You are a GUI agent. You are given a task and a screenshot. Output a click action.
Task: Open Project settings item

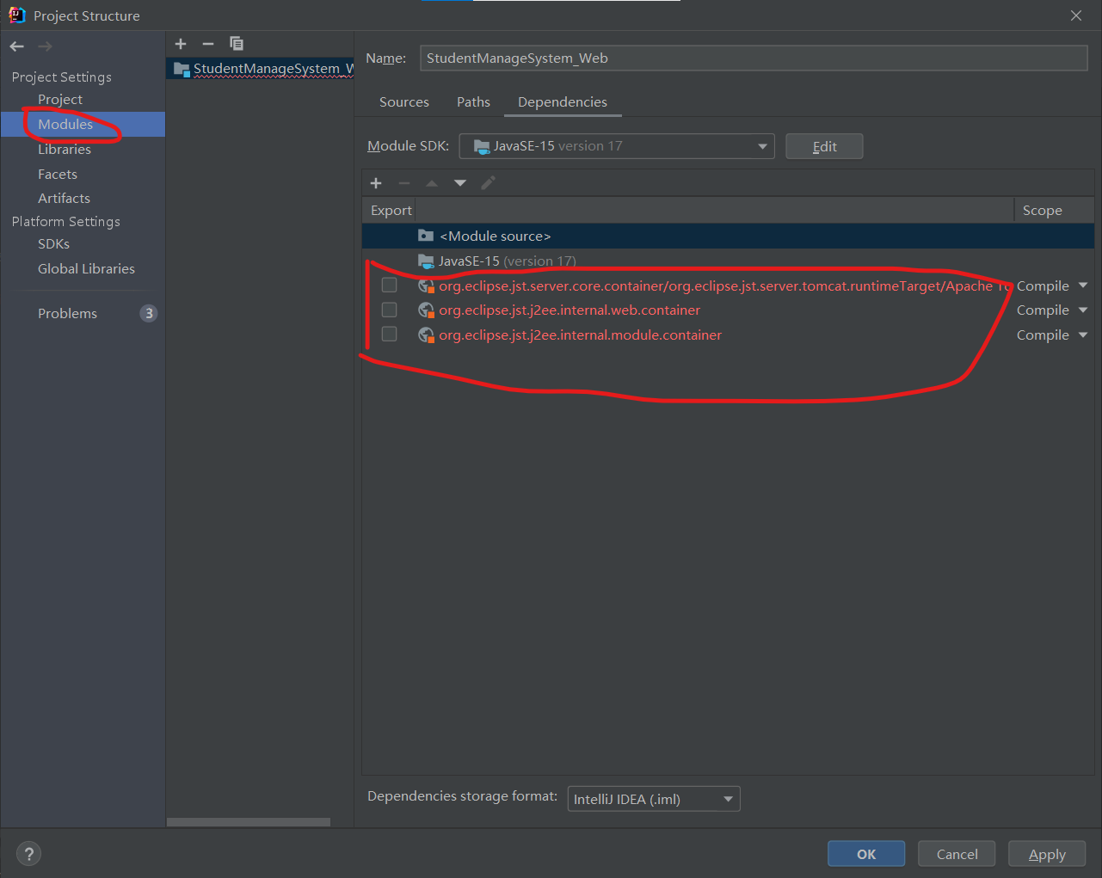[60, 100]
